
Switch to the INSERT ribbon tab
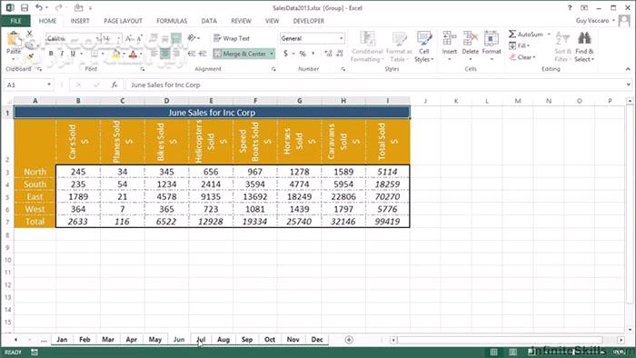pyautogui.click(x=80, y=21)
